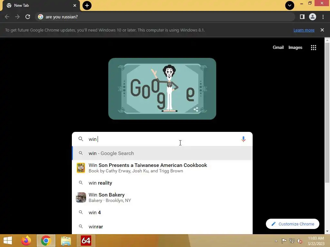Image resolution: width=330 pixels, height=247 pixels.
Task: Open the 64 app on the taskbar
Action: tap(86, 241)
